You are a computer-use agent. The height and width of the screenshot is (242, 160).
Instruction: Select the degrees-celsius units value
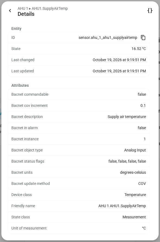(x=133, y=172)
